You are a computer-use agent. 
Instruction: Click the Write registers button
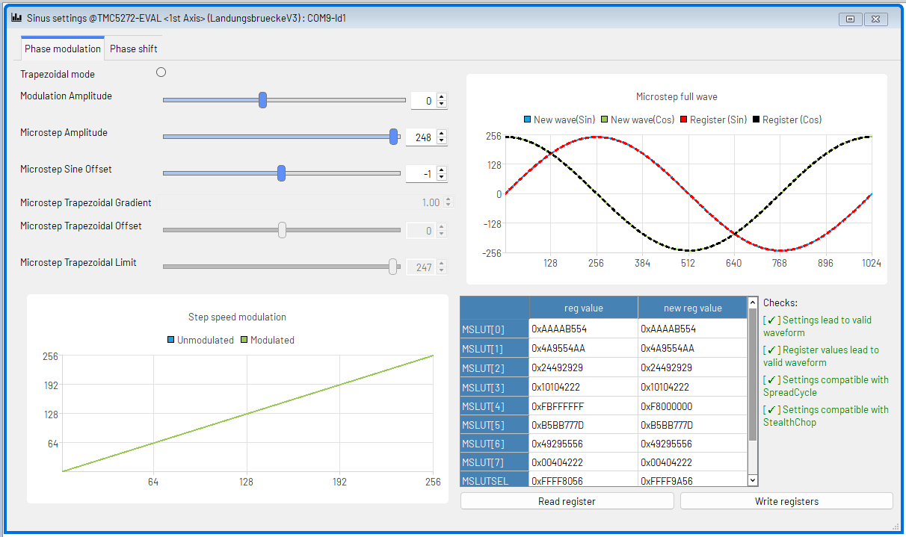(x=786, y=501)
